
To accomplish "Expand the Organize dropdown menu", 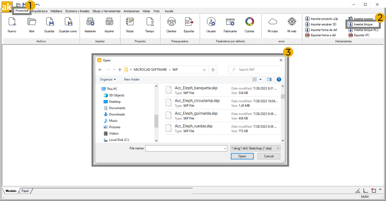I will coord(108,79).
